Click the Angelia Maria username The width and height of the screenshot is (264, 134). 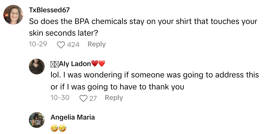[73, 117]
